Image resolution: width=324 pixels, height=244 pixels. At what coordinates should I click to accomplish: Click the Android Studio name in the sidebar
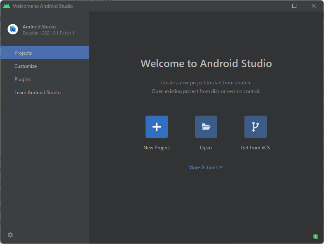click(39, 27)
